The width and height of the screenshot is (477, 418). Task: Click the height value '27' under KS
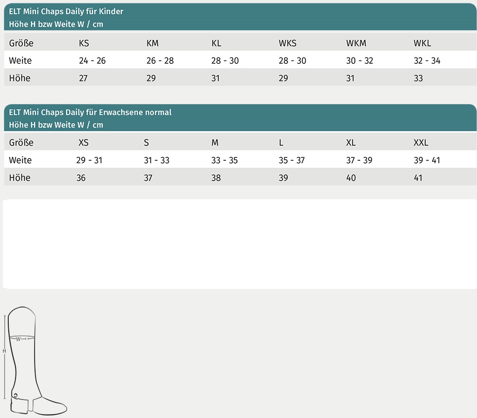tap(83, 78)
